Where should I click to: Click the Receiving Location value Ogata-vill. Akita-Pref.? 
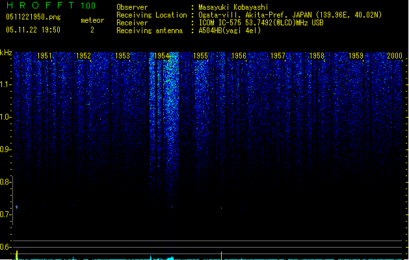(x=244, y=15)
